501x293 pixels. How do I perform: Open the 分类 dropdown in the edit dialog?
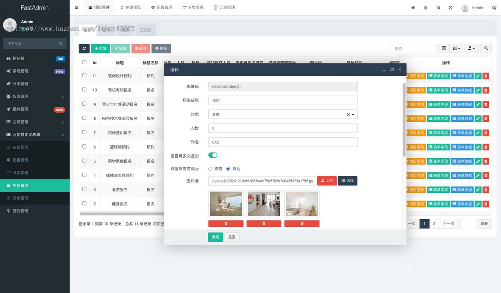283,114
